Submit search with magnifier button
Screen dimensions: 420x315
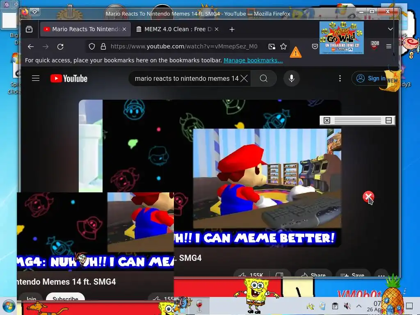[x=264, y=78]
